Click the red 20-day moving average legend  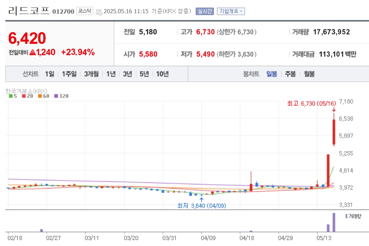[x=28, y=96]
